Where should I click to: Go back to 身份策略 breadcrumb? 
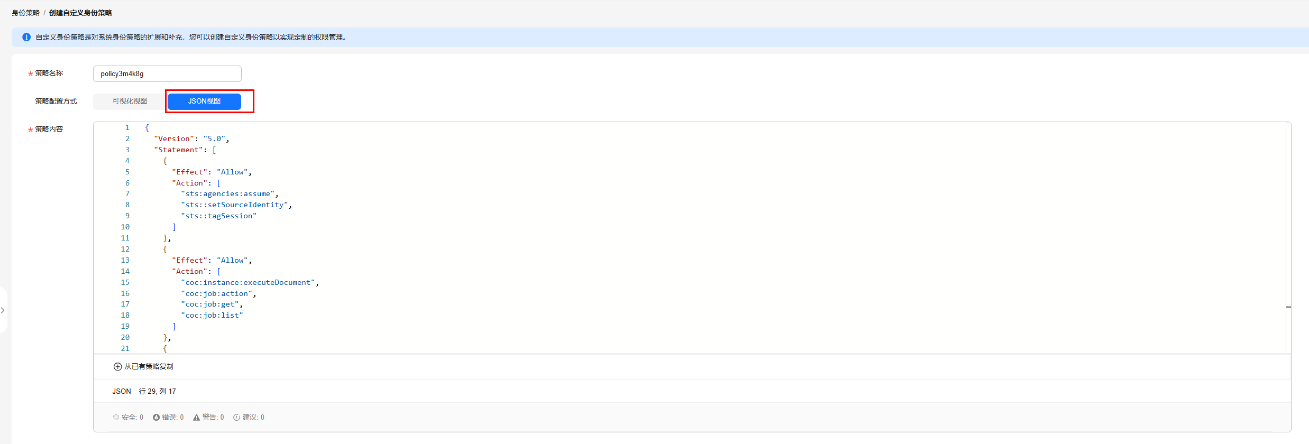point(25,13)
